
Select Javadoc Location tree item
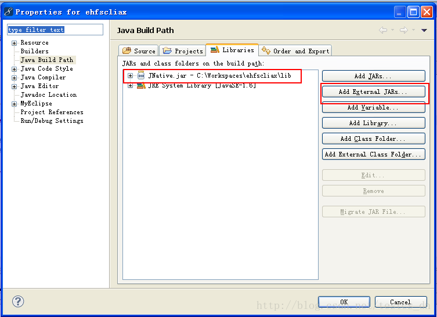coord(49,94)
